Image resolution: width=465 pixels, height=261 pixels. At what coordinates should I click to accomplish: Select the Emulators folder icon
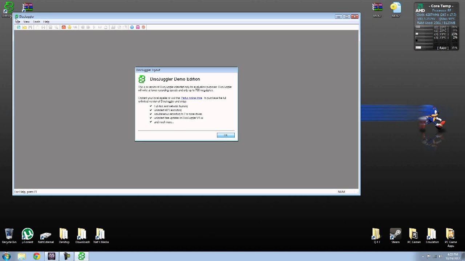tap(432, 236)
